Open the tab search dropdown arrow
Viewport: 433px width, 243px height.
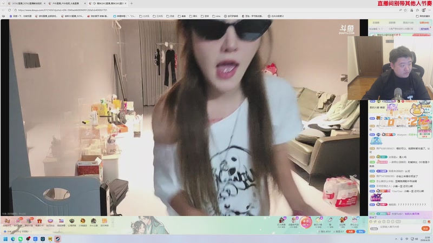coord(3,3)
